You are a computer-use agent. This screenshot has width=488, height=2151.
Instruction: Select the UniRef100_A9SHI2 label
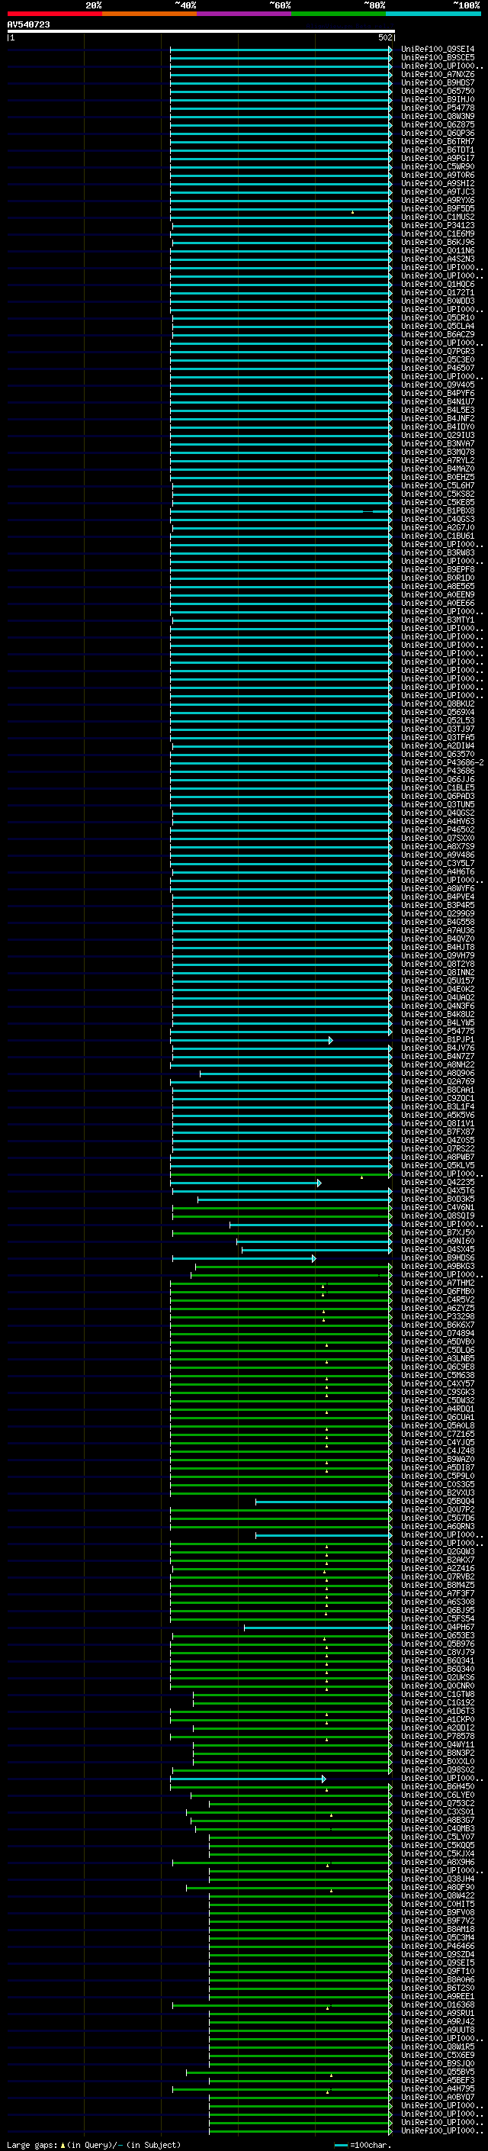(438, 184)
